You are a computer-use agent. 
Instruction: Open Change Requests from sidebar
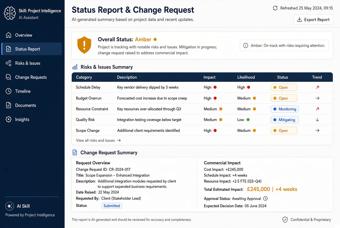[32, 77]
